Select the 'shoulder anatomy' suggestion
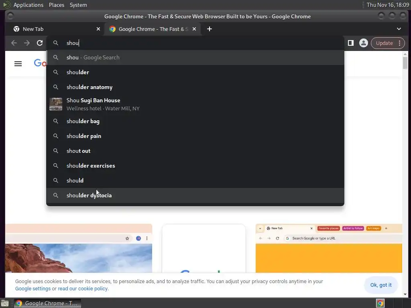This screenshot has width=411, height=308. (195, 87)
